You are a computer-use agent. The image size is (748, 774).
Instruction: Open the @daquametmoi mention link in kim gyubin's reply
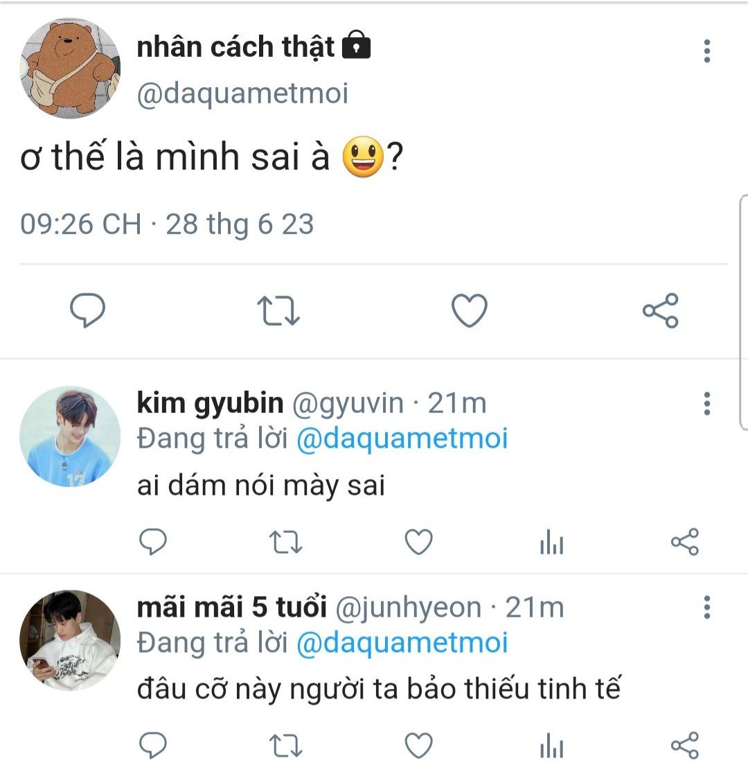click(402, 439)
